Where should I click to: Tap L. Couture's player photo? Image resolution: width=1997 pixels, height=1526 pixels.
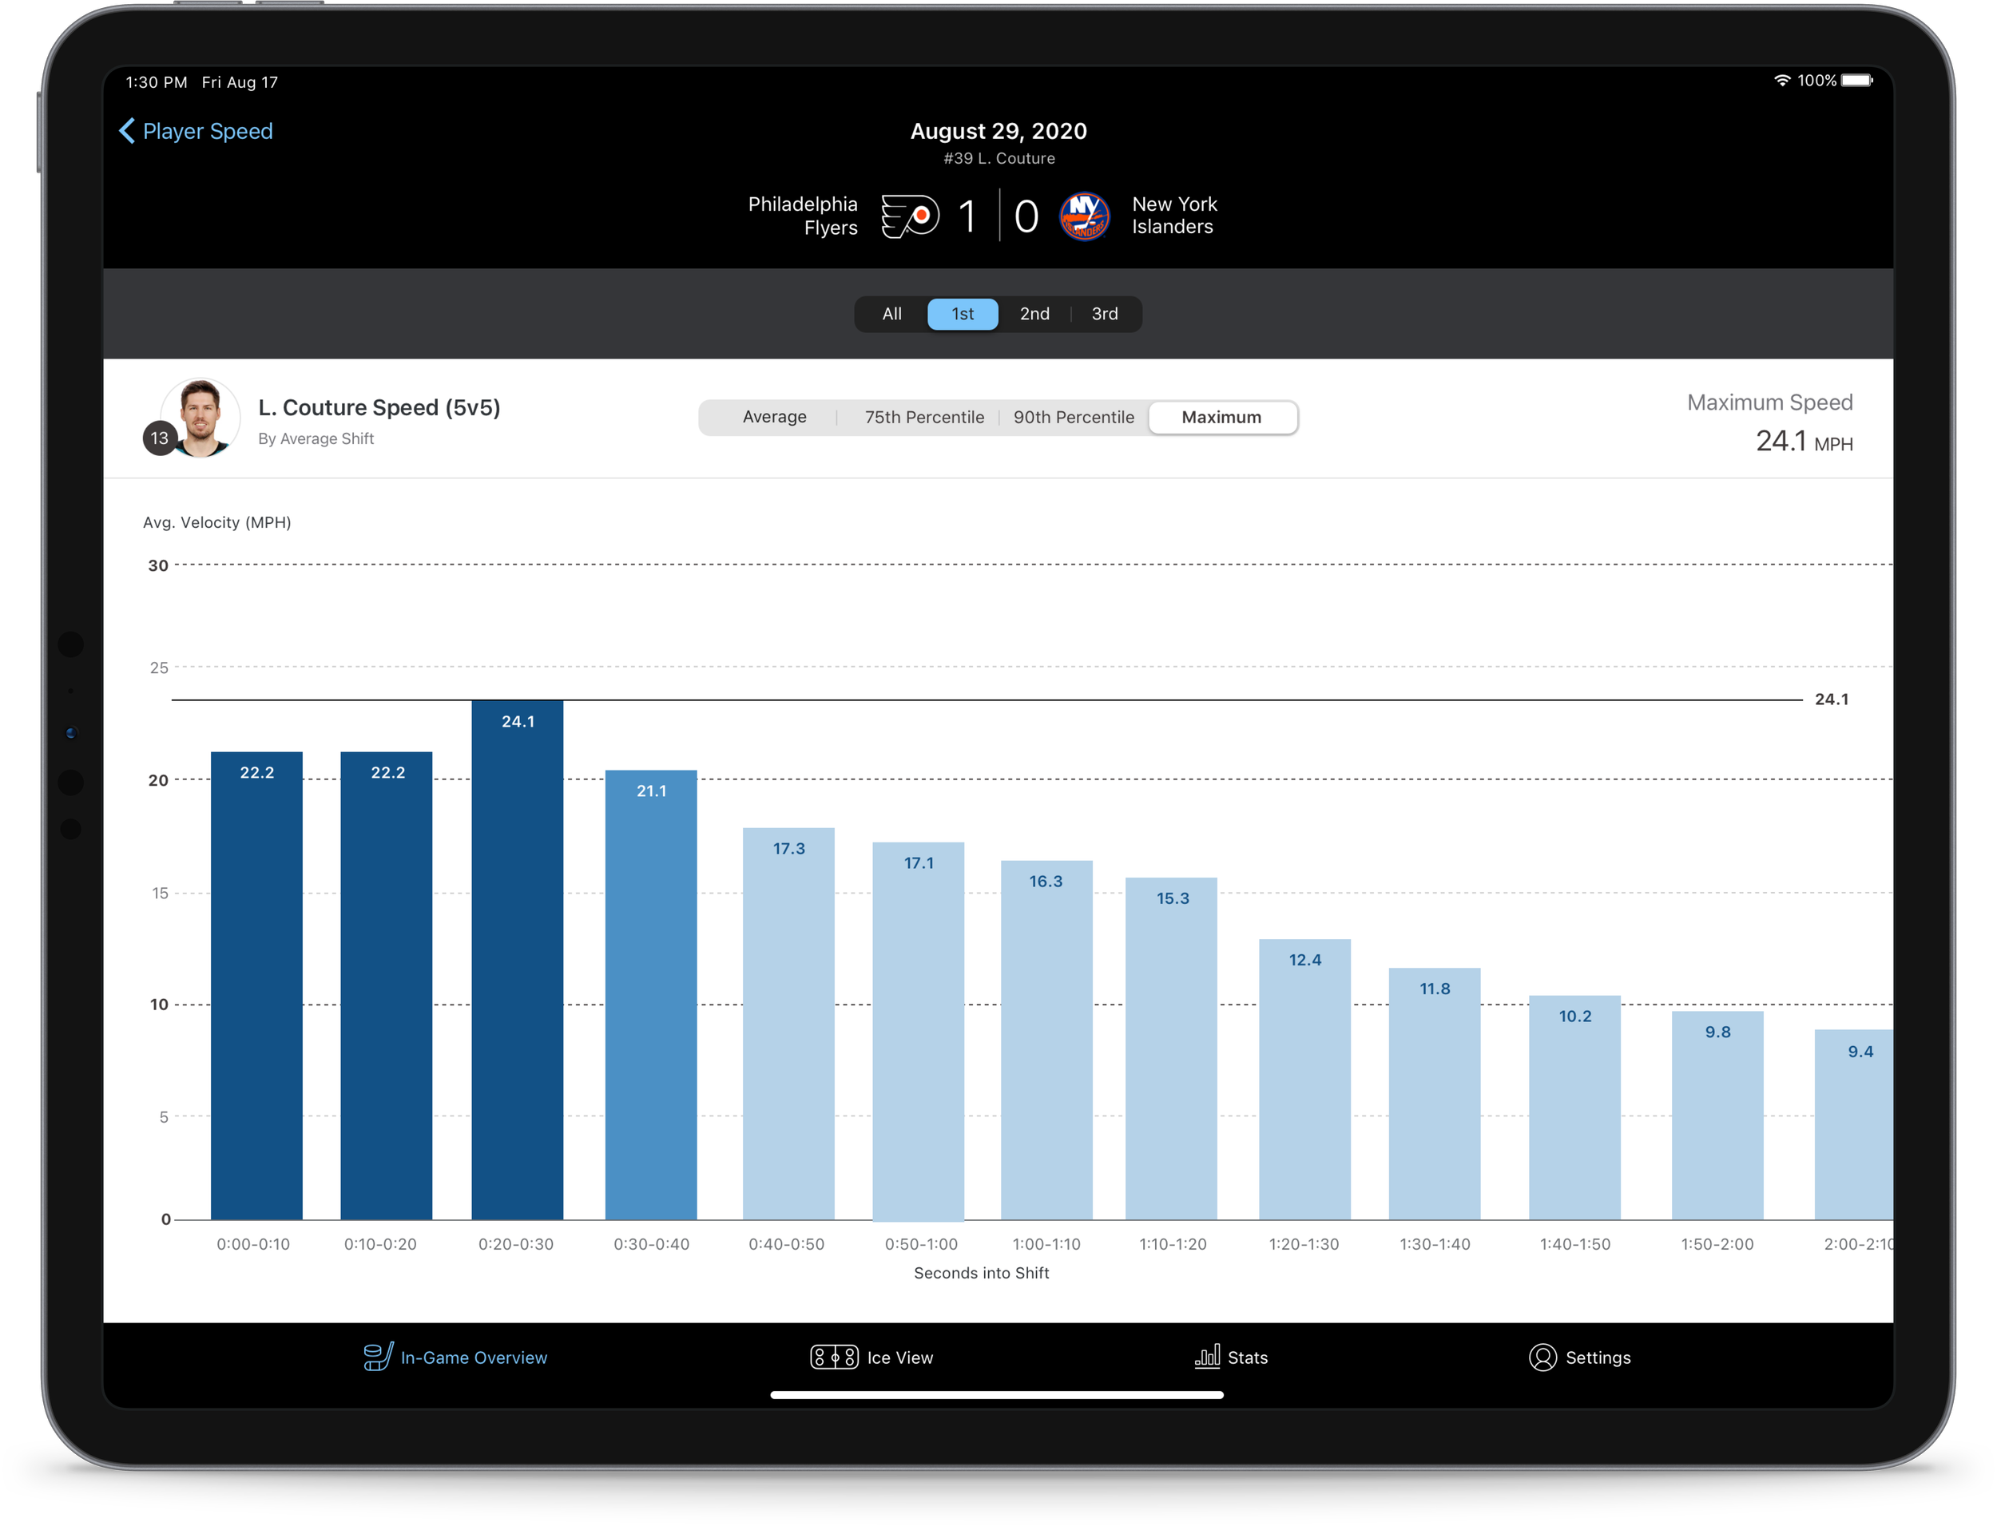[x=200, y=417]
